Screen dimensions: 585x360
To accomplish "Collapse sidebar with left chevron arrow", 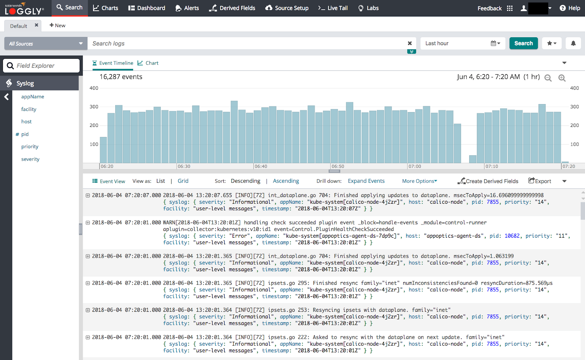I will 6,97.
